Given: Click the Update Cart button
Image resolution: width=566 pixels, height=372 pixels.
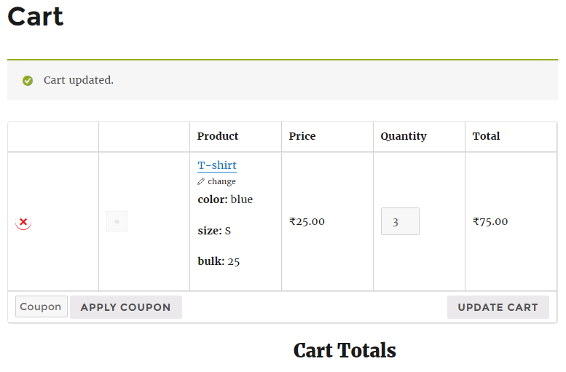Looking at the screenshot, I should tap(498, 307).
